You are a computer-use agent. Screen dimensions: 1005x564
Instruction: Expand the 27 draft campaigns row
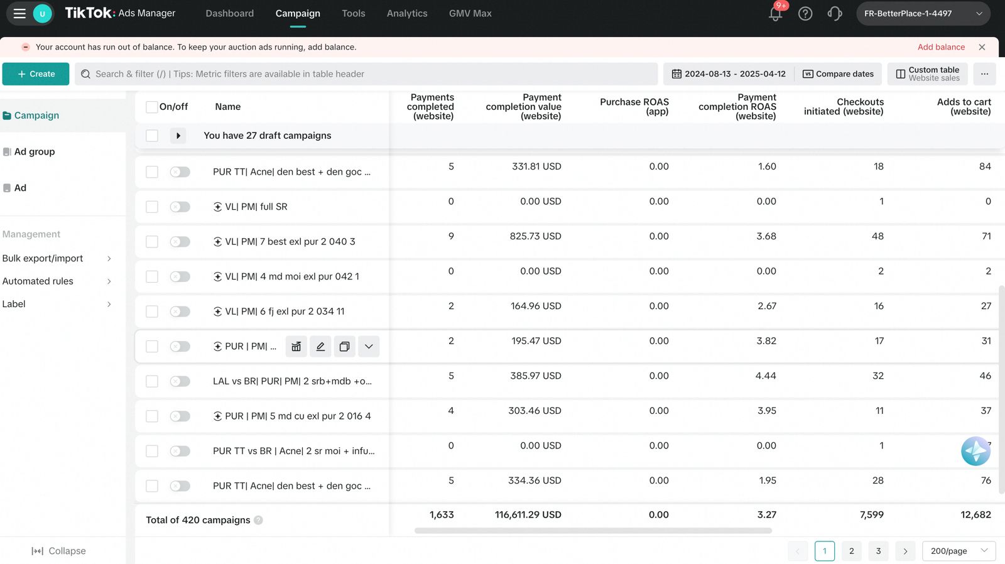pyautogui.click(x=178, y=136)
